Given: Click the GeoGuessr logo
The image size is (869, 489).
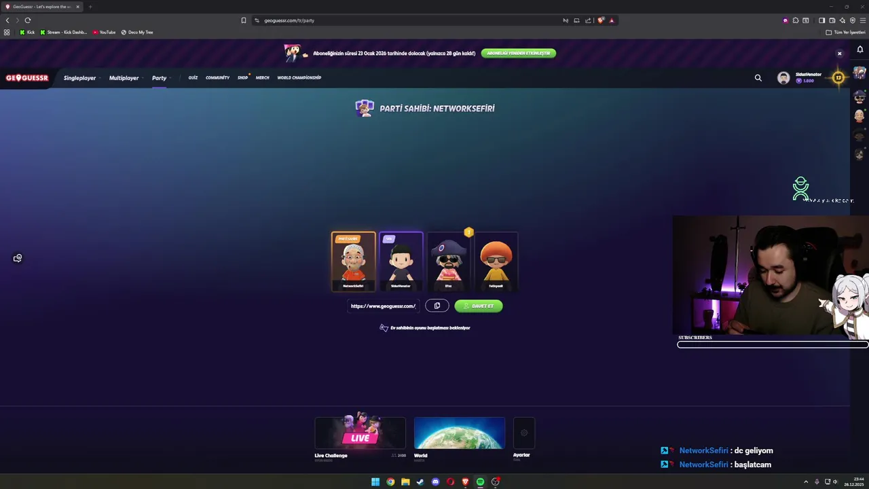Looking at the screenshot, I should pyautogui.click(x=27, y=77).
